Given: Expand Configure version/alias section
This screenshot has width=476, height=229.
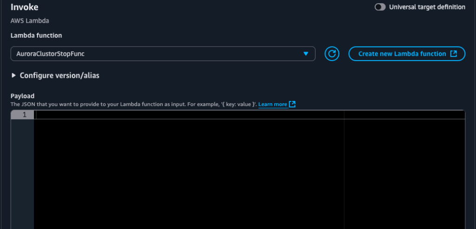Looking at the screenshot, I should pyautogui.click(x=59, y=75).
